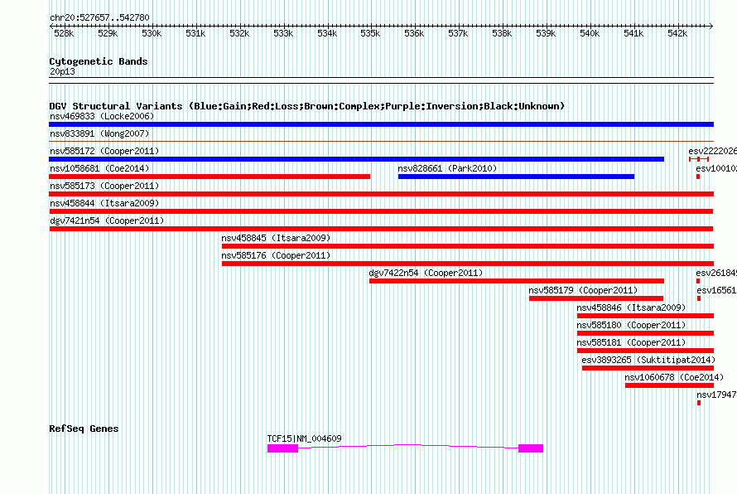This screenshot has width=737, height=494.
Task: Select the nsv585173 (Cooper2011) variant label
Action: pos(104,186)
